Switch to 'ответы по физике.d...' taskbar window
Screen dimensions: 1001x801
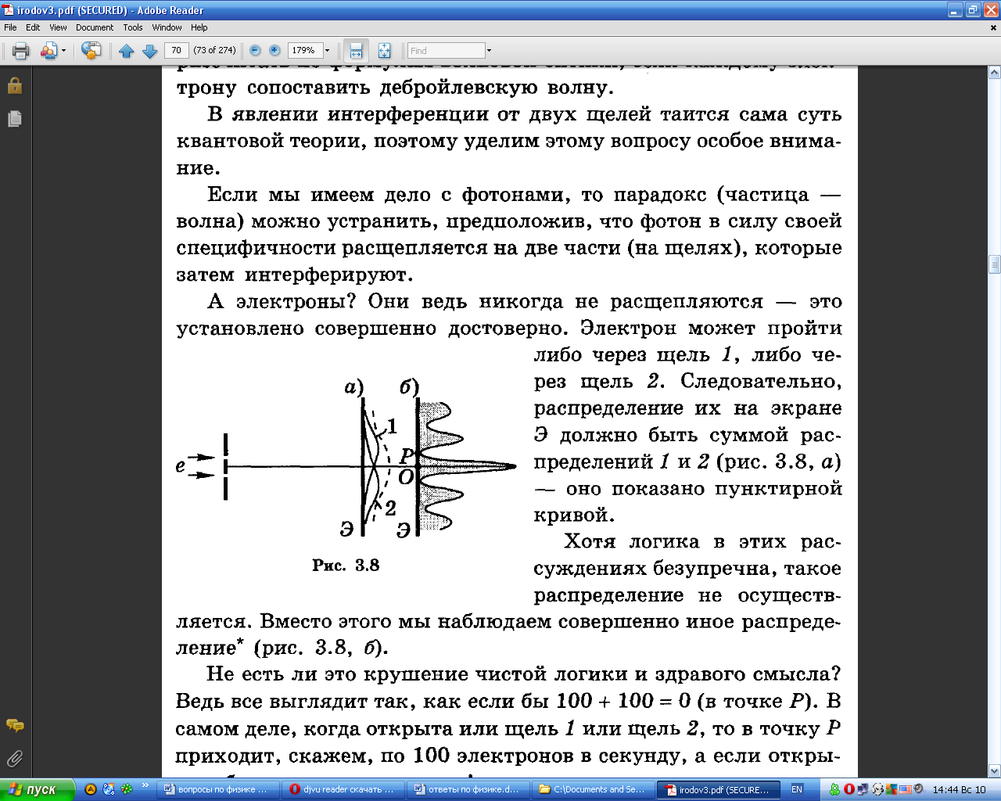click(x=468, y=789)
